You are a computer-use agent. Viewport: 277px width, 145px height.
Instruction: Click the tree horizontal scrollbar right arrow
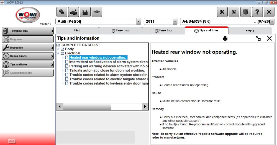coord(145,107)
